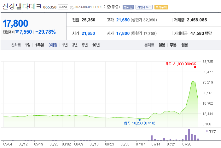The image size is (221, 148).
Task: Select the 3개월 line chart tab
Action: [53, 45]
